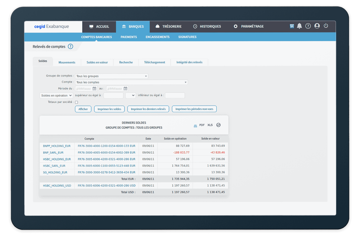Enable Totaux par société checkbox

click(x=76, y=102)
